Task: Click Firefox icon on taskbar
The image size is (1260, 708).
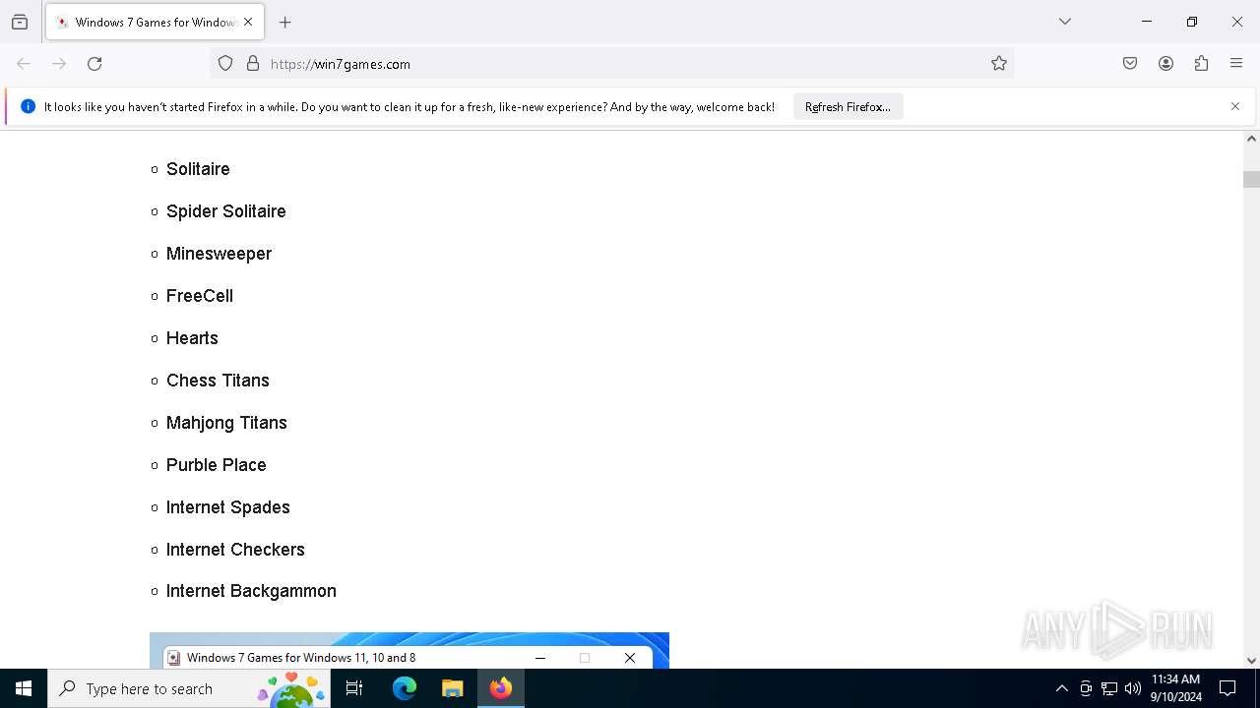Action: [x=501, y=688]
